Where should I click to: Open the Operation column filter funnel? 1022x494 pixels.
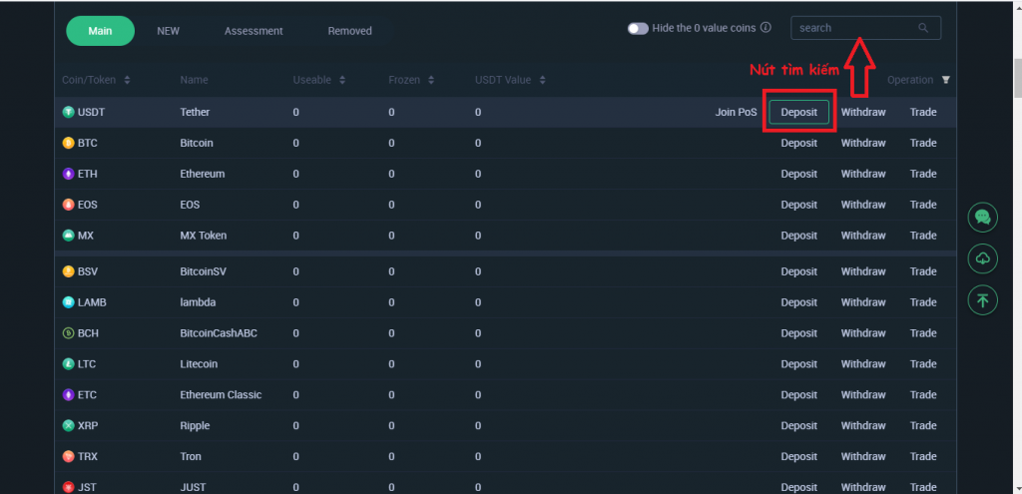tap(946, 80)
